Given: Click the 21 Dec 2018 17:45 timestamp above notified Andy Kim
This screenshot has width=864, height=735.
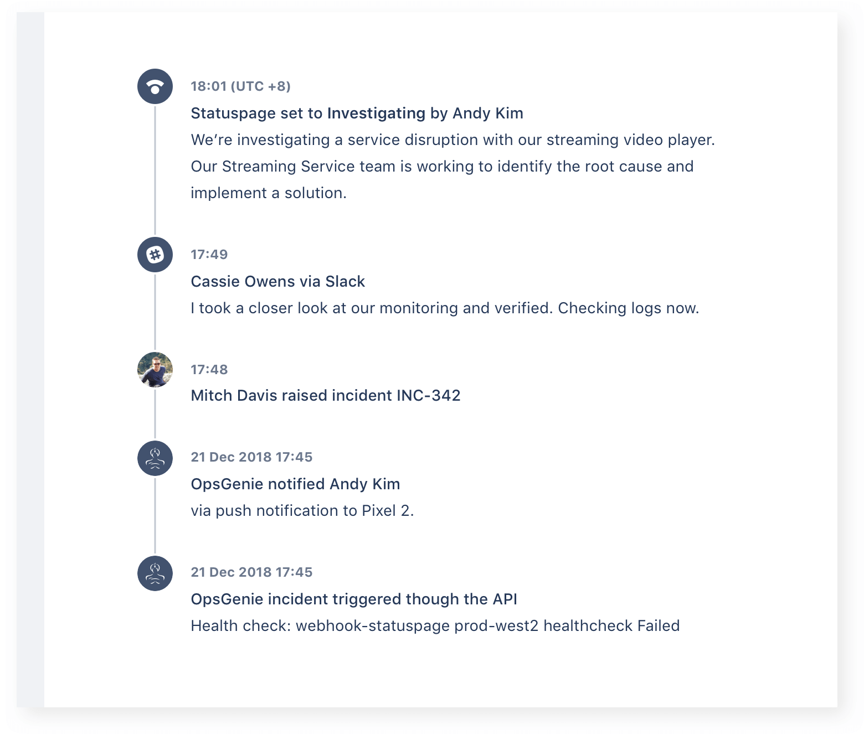Looking at the screenshot, I should (251, 457).
